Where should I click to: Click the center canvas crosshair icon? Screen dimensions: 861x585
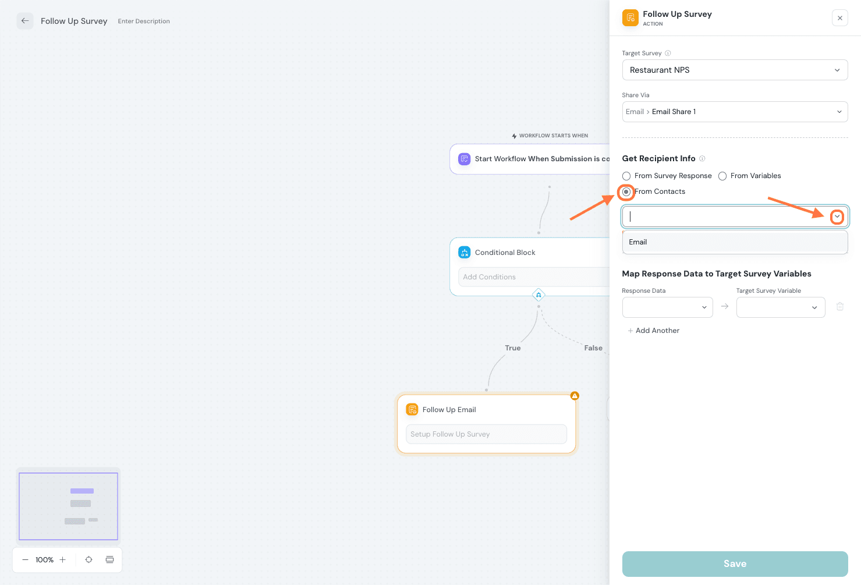pyautogui.click(x=88, y=560)
